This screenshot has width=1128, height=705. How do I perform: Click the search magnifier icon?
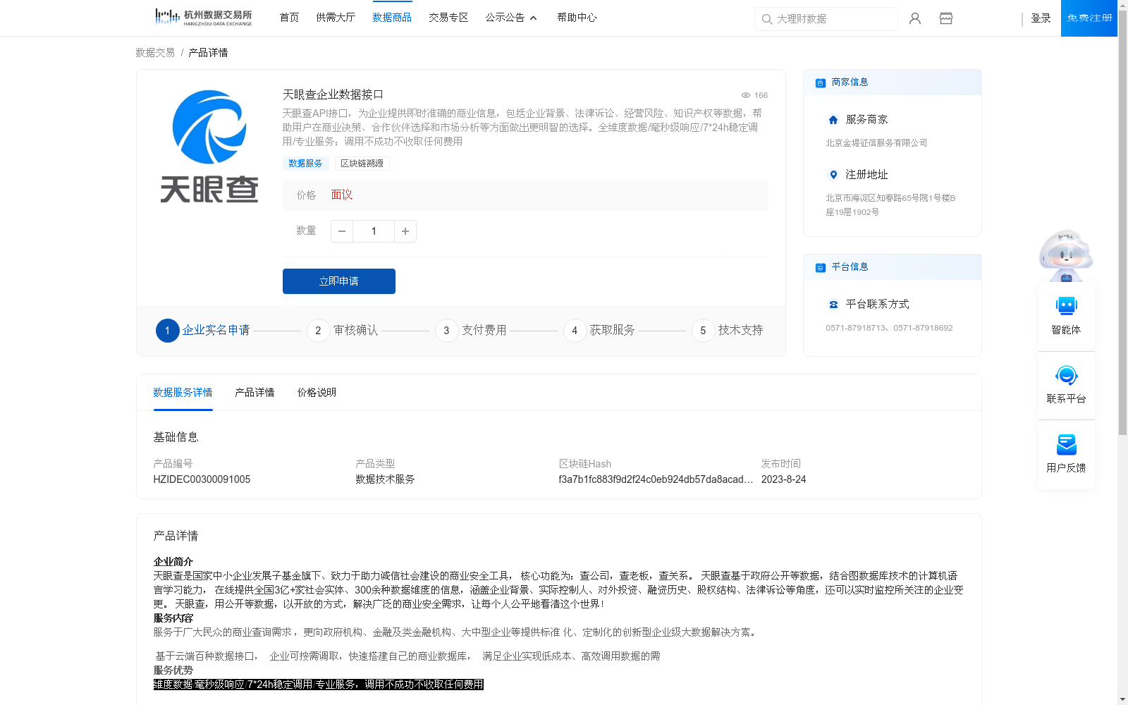click(x=767, y=19)
